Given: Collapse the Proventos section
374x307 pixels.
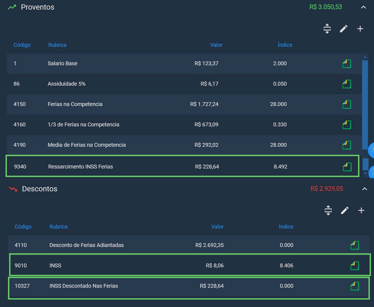Looking at the screenshot, I should coord(364,7).
